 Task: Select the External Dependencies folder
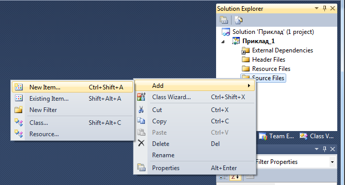click(x=277, y=50)
